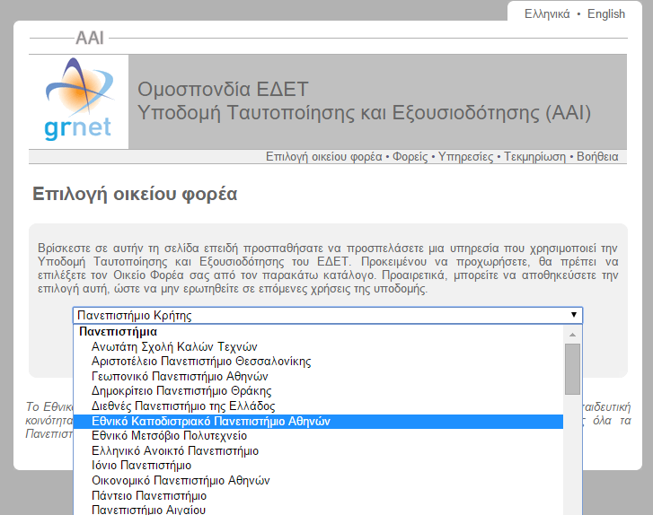This screenshot has width=653, height=515.
Task: Choose highlighted Εθνικό Καποδιστριακό Πανεπιστήμιο Αθηνών
Action: click(x=318, y=422)
